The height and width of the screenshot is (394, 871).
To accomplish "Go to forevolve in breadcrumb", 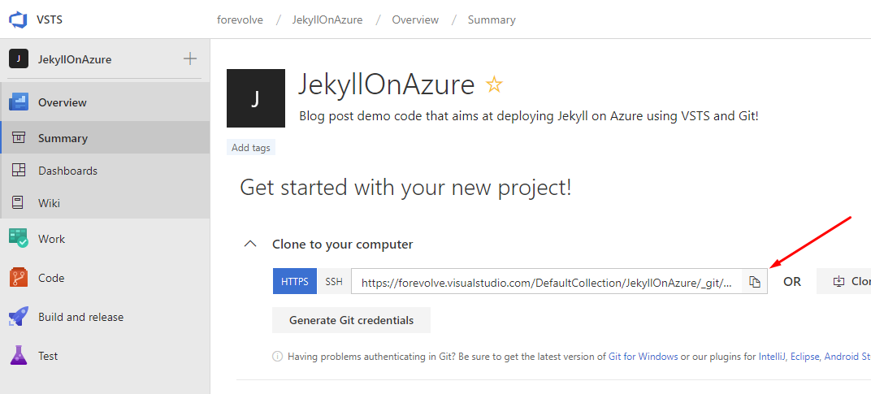I will 240,20.
